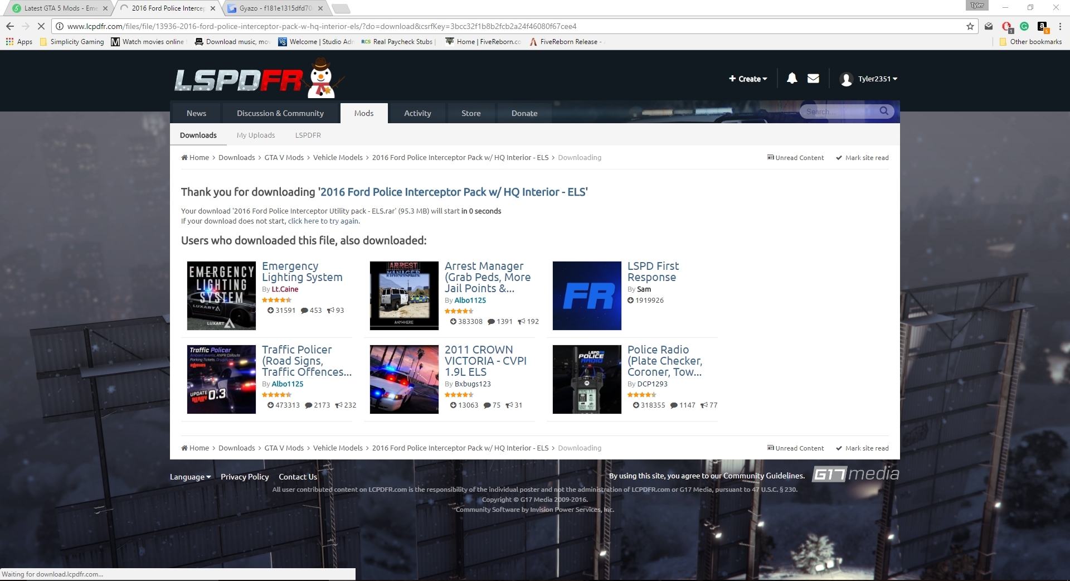Click top Unread Content link
This screenshot has width=1070, height=581.
[796, 158]
